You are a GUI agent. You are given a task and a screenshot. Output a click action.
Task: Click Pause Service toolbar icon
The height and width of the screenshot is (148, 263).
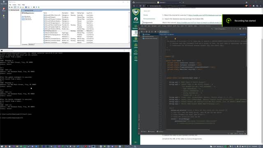[36, 7]
